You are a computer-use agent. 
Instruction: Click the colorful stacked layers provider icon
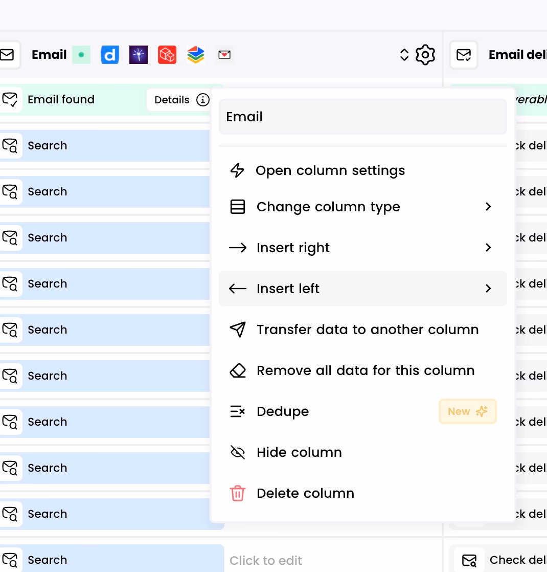[x=196, y=55]
